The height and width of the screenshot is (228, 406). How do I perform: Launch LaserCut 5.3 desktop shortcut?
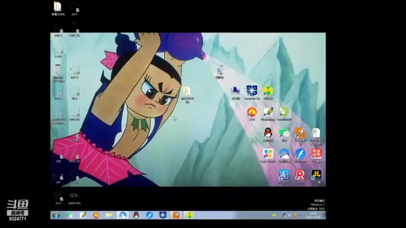tap(252, 93)
